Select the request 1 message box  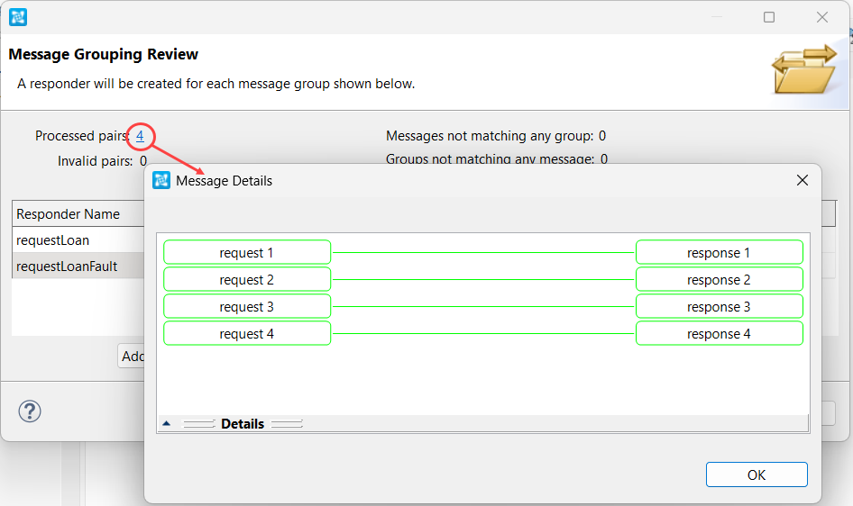click(x=247, y=252)
